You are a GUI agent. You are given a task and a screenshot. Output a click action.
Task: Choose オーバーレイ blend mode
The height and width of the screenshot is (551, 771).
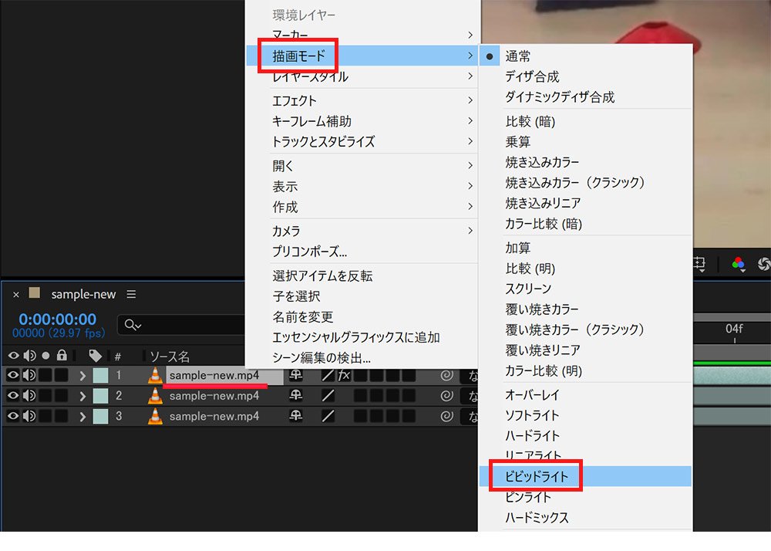(585, 394)
